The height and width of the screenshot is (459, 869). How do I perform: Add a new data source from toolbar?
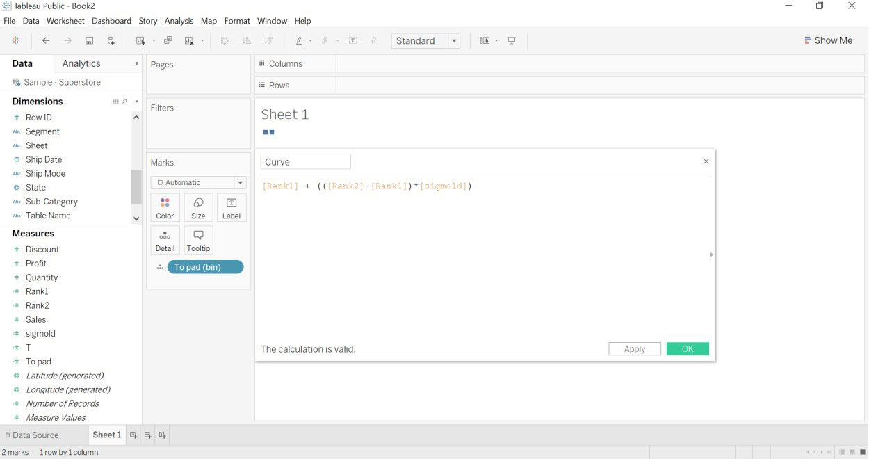[x=111, y=41]
